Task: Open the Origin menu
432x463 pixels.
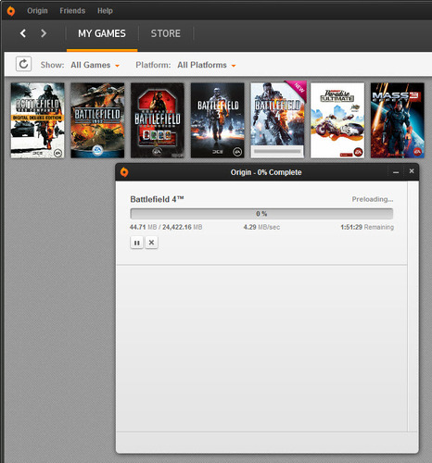Action: [37, 11]
